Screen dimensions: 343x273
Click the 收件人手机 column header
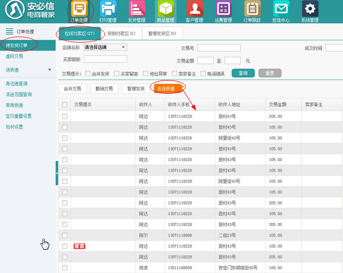coord(179,105)
